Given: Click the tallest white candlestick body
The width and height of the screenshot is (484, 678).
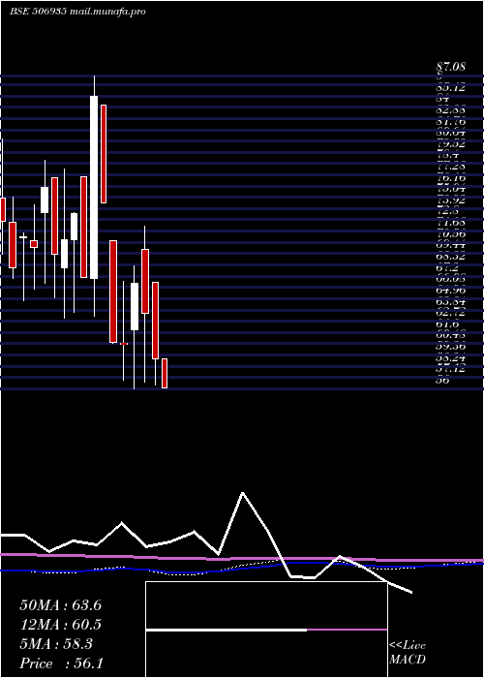Looking at the screenshot, I should click(94, 187).
